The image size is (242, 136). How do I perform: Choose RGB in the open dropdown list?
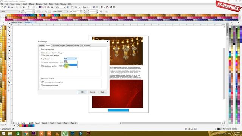pos(70,61)
